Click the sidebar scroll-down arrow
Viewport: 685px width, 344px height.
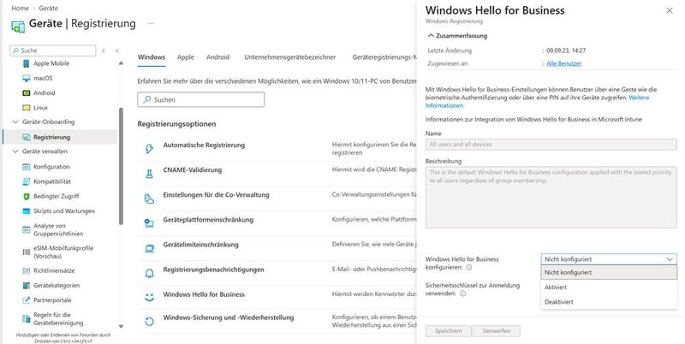click(121, 327)
